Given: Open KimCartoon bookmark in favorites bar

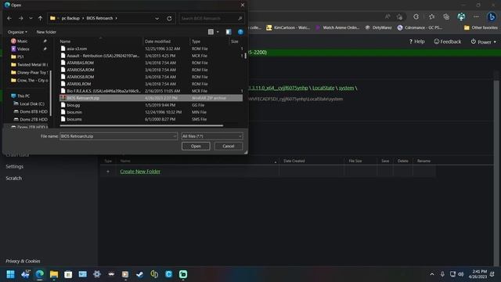Looking at the screenshot, I should (x=288, y=28).
